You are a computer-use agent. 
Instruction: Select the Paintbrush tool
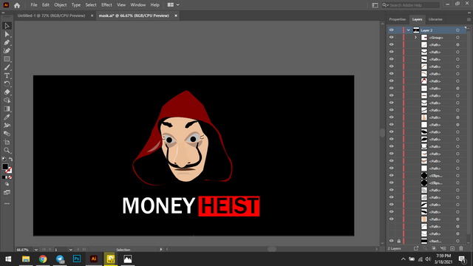click(7, 67)
